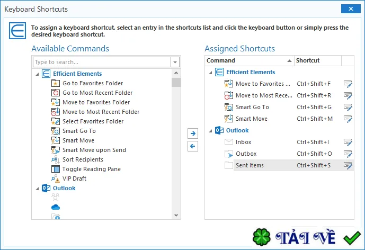Click the Outbox folder icon in Assigned Shortcuts
365x250 pixels.
[x=229, y=154]
